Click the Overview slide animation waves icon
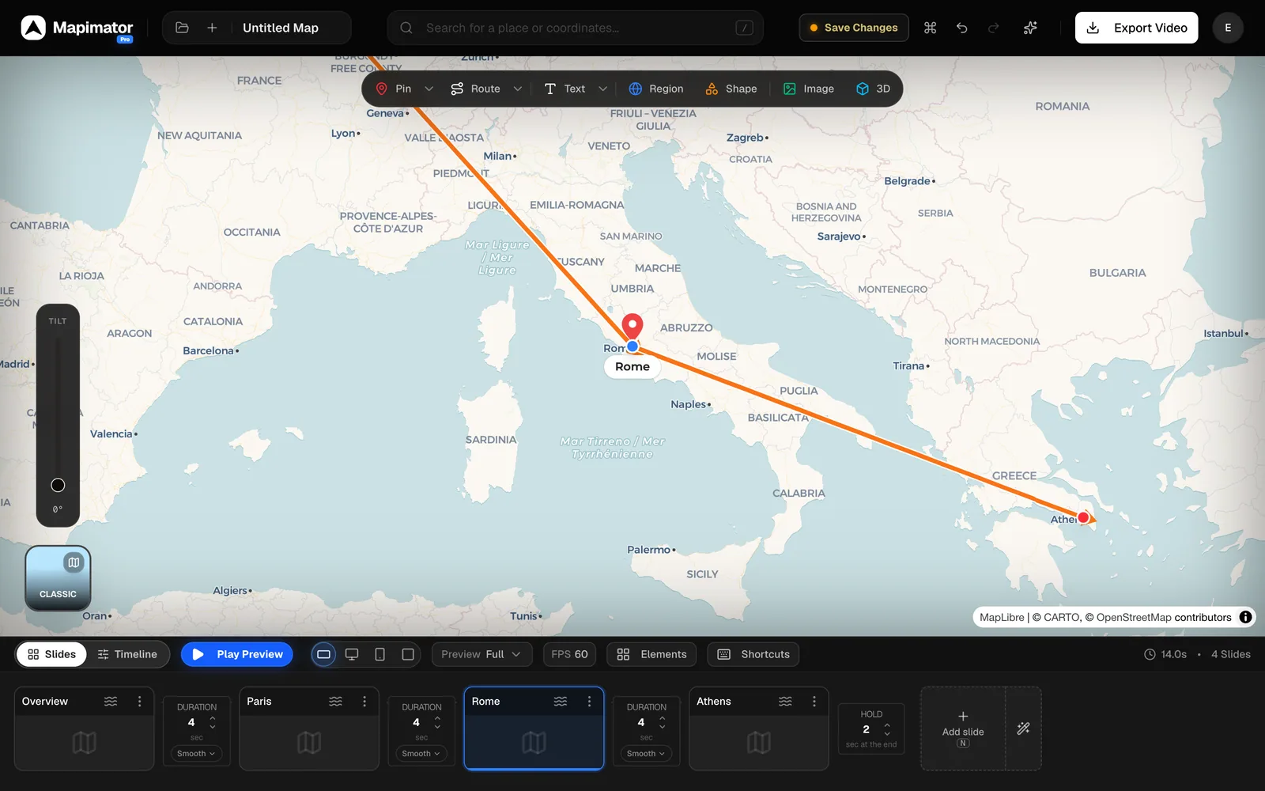 click(x=111, y=702)
